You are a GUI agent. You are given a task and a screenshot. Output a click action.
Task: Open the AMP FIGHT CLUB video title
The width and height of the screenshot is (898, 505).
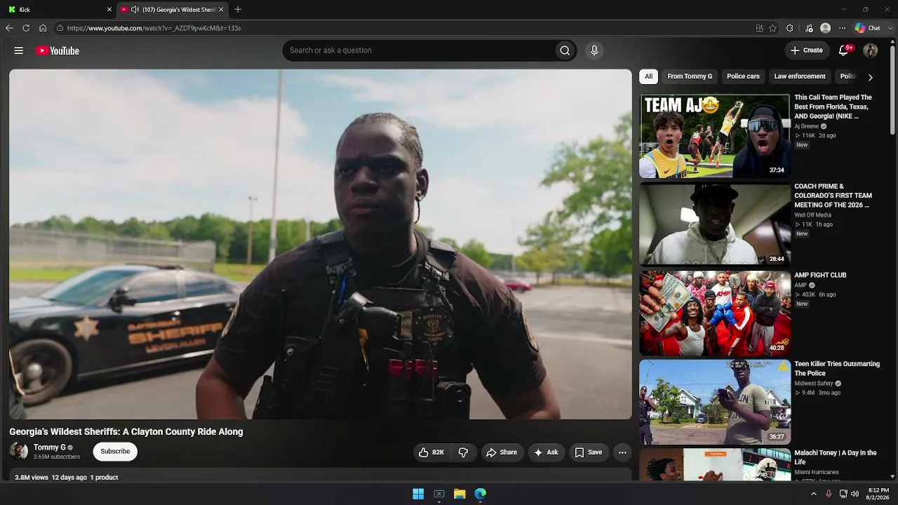820,276
